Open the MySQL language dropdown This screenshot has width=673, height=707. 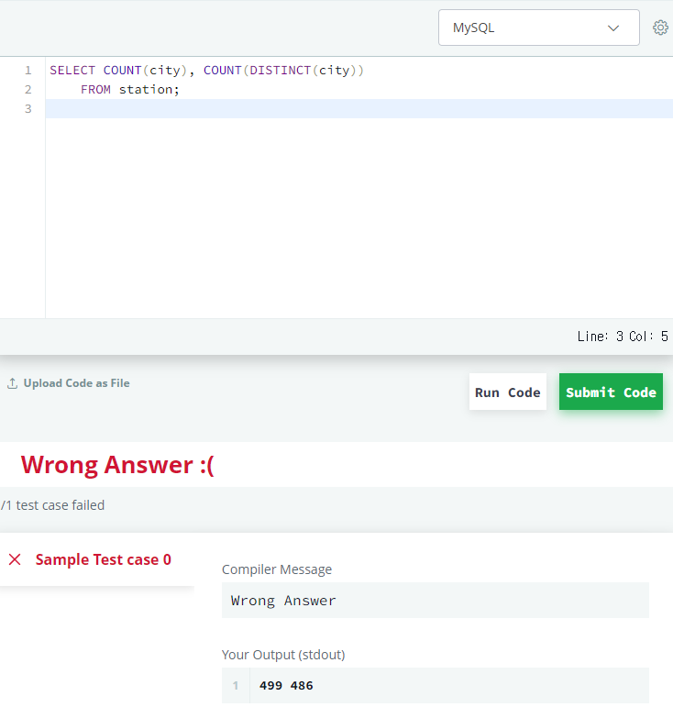pos(538,28)
